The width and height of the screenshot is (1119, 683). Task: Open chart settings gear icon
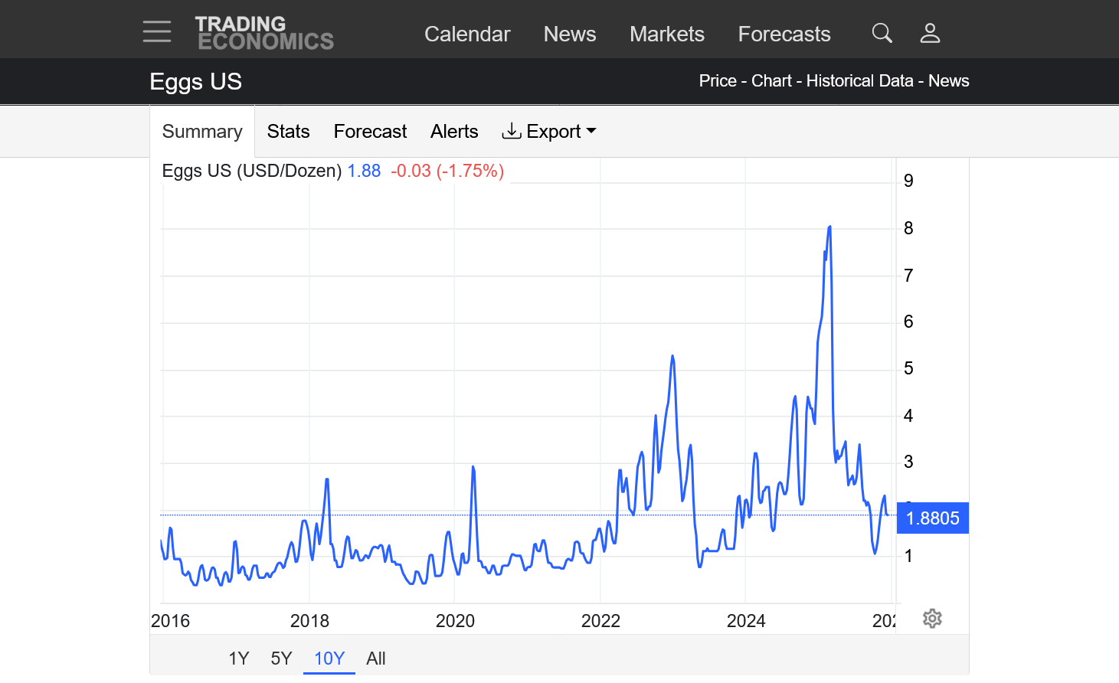(932, 619)
